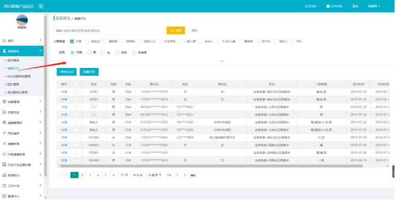
Task: Click the 家庭医生 breadcrumb text
Action: tap(63, 18)
